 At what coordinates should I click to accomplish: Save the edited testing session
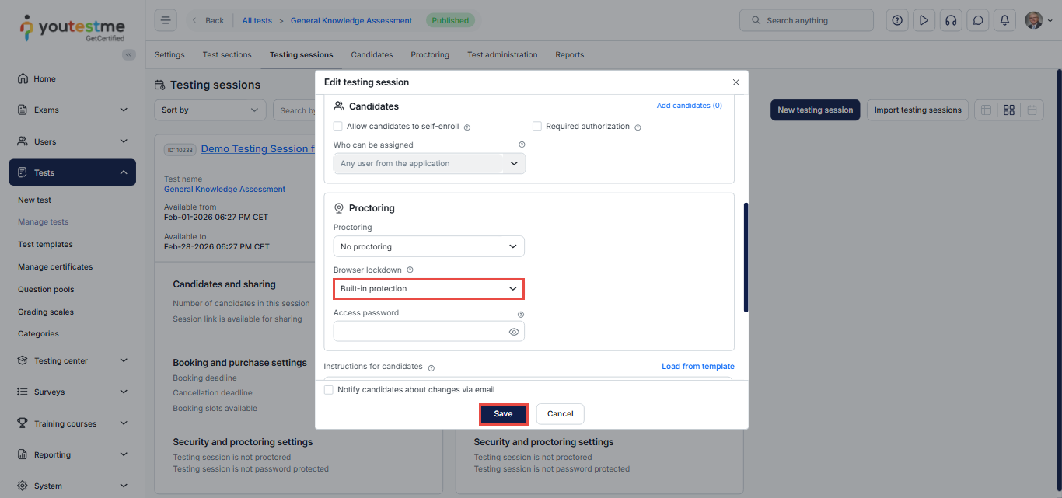tap(503, 414)
